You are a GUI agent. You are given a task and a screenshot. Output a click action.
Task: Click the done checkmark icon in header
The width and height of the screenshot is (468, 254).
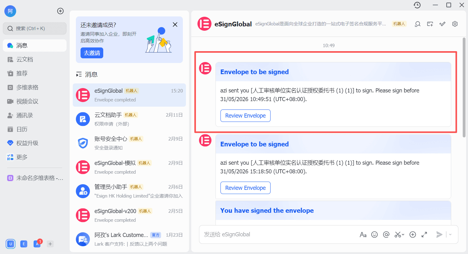443,24
